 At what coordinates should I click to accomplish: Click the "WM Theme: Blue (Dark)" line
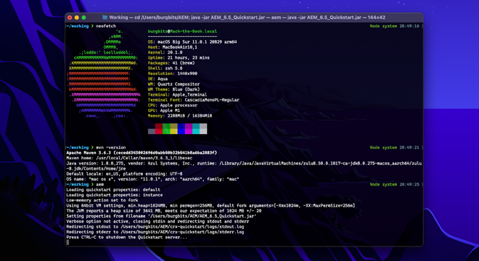(x=174, y=89)
